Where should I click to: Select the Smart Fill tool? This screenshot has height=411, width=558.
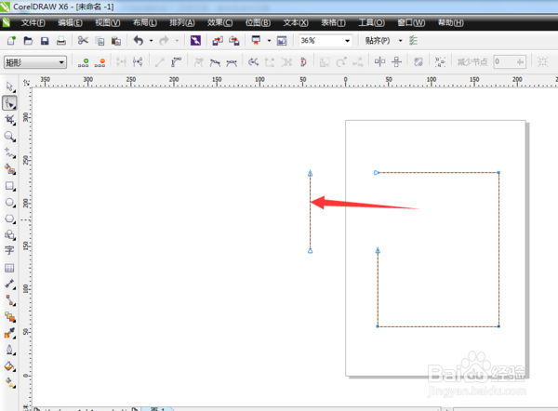coord(10,169)
